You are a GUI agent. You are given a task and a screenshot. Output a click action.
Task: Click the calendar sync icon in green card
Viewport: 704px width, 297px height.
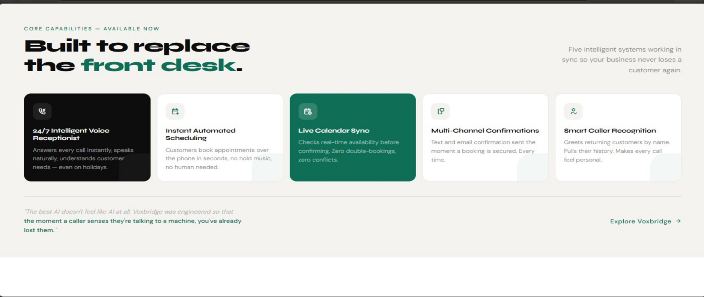(x=308, y=111)
